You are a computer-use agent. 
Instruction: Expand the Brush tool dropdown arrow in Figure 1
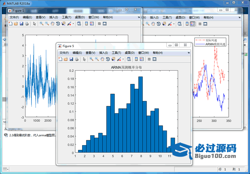click(73, 24)
